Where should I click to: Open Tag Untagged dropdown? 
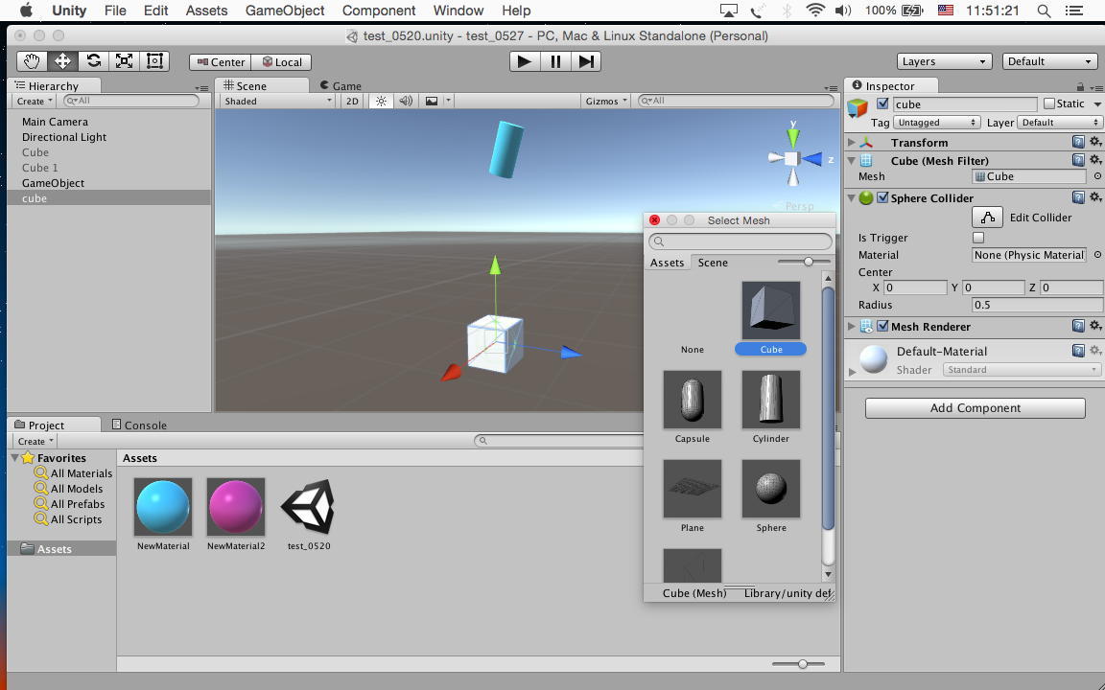(x=936, y=122)
